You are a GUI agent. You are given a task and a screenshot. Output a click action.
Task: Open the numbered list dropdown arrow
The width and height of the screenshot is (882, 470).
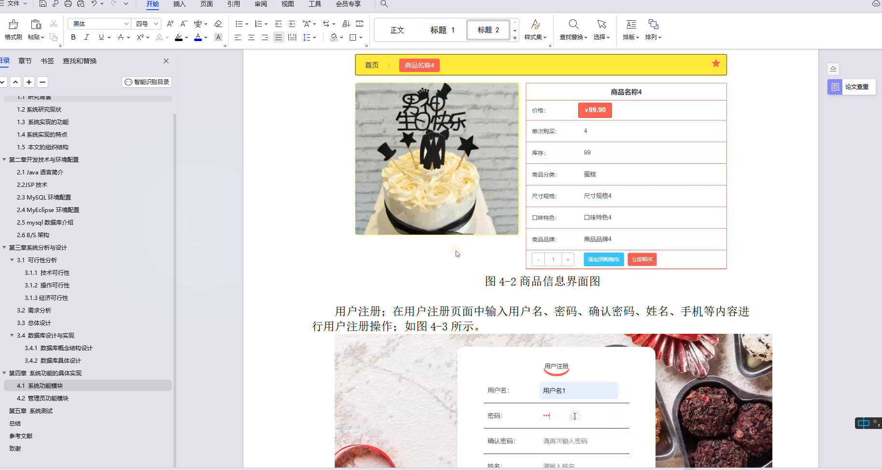point(266,24)
